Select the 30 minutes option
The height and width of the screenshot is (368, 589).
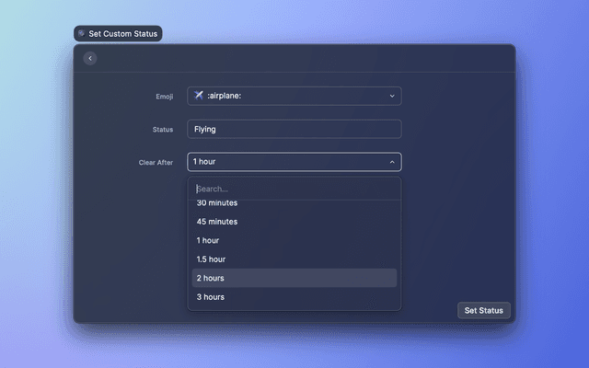[217, 203]
